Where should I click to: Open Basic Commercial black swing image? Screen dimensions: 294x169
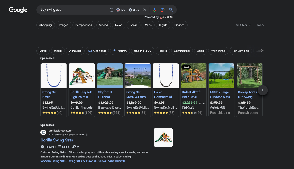[166, 76]
